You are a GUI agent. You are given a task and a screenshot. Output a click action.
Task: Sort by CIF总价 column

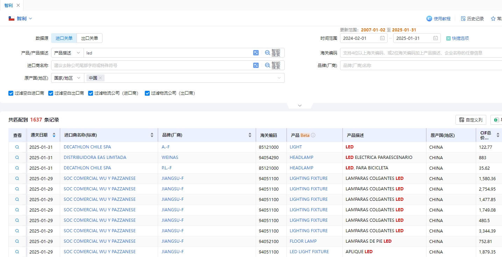tap(498, 135)
